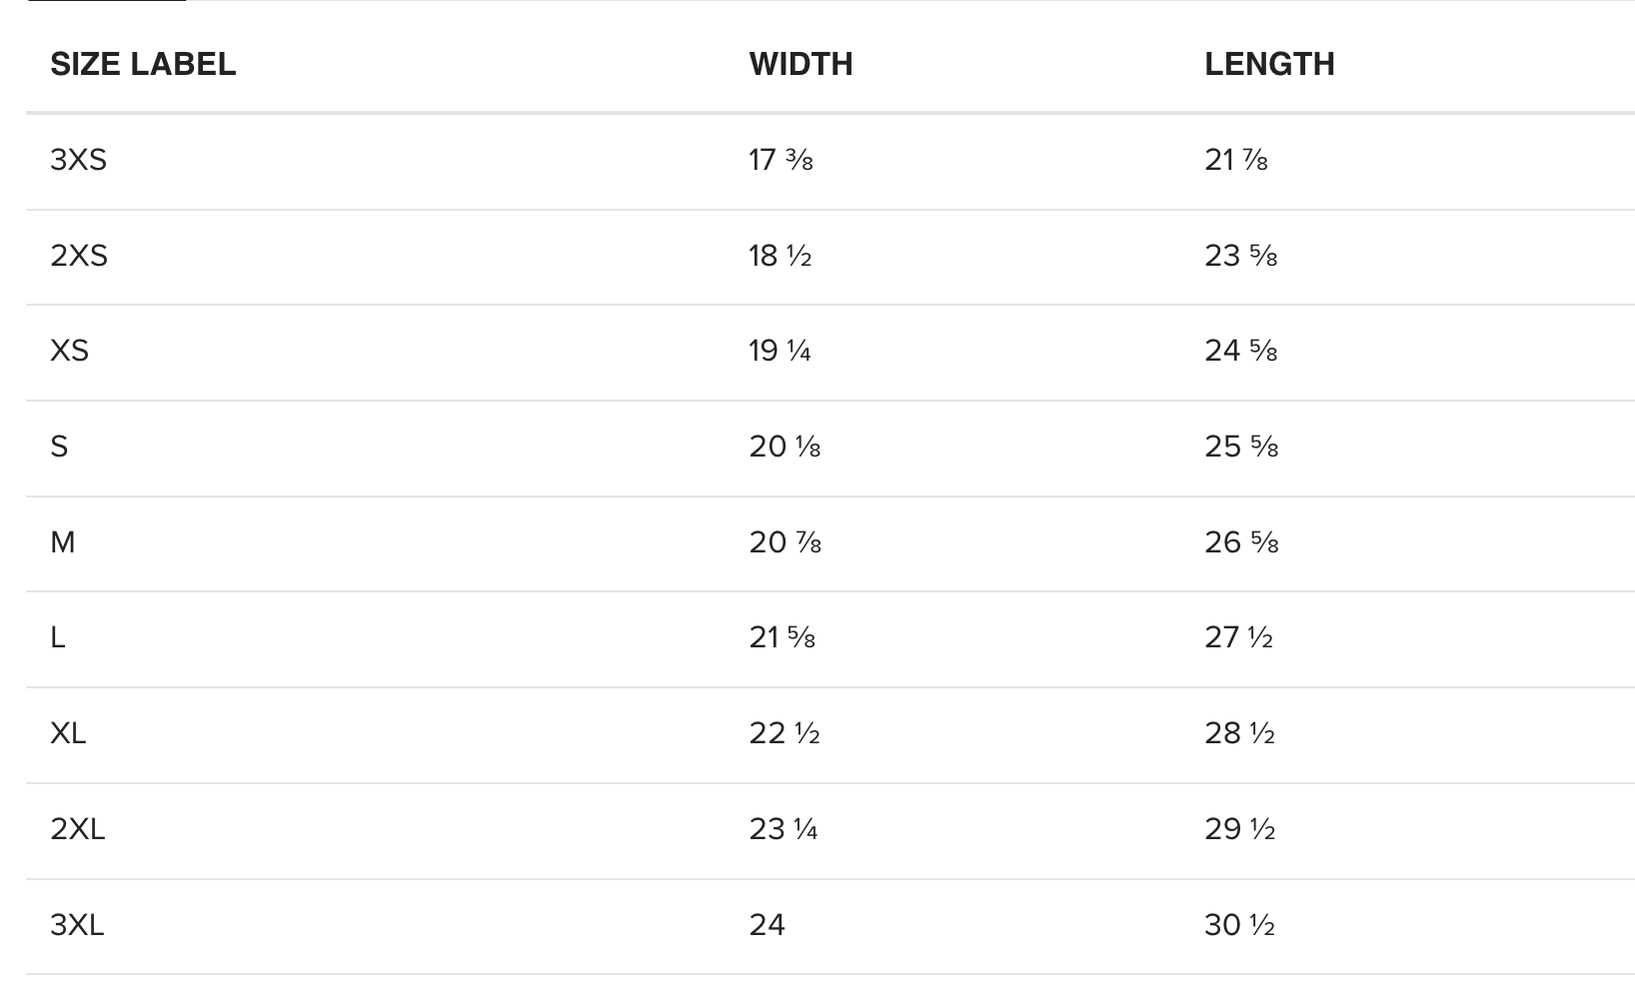Click the 25 ⅝ length value
This screenshot has height=981, width=1635.
[x=1241, y=447]
